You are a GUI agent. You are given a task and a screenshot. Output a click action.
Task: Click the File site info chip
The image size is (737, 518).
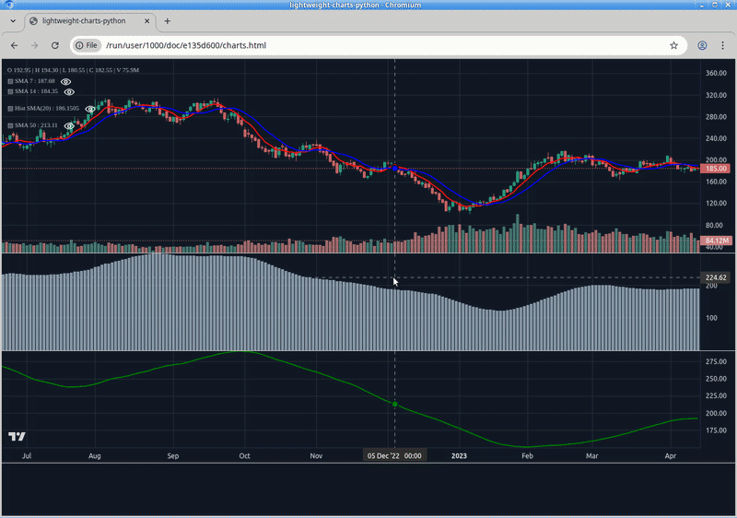[x=87, y=45]
